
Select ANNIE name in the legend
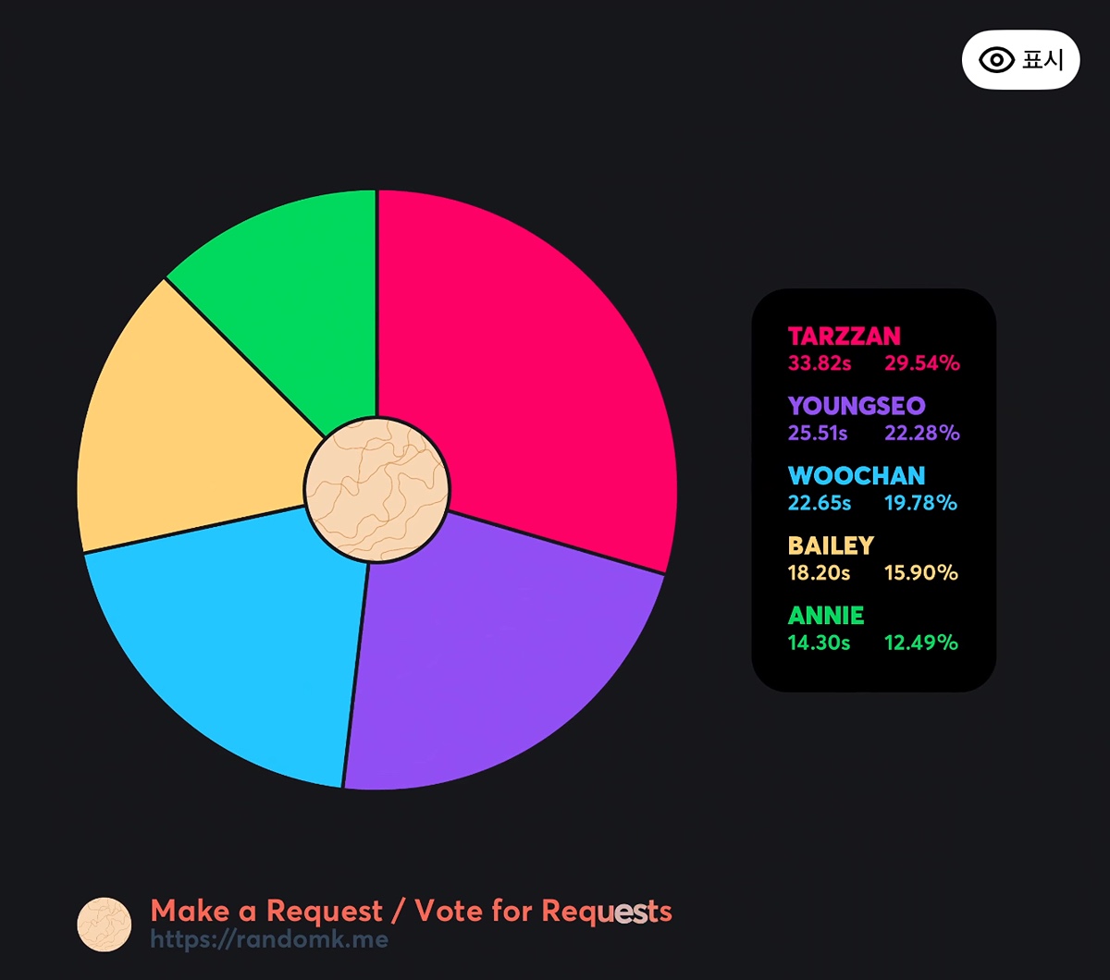[826, 616]
